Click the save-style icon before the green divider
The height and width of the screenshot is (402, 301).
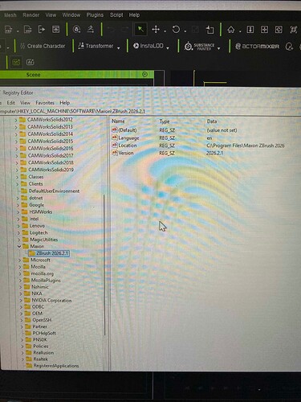[x=55, y=29]
